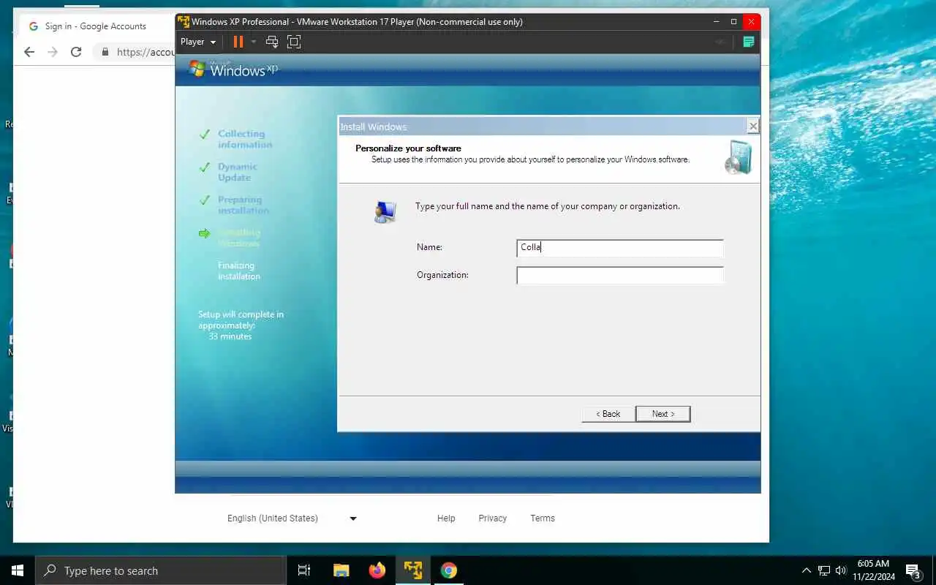Show hidden system tray icons
The width and height of the screenshot is (936, 585).
pos(807,570)
